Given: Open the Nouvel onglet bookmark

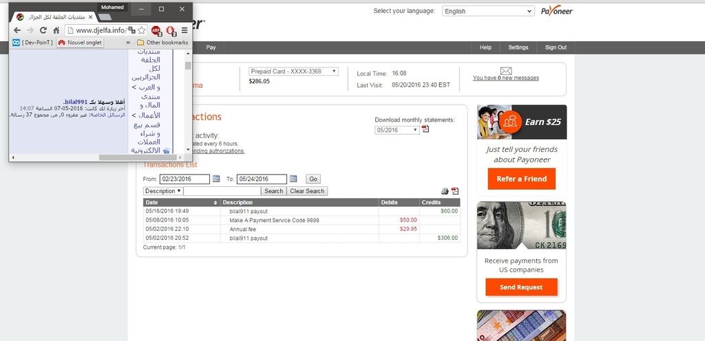Looking at the screenshot, I should (x=80, y=43).
